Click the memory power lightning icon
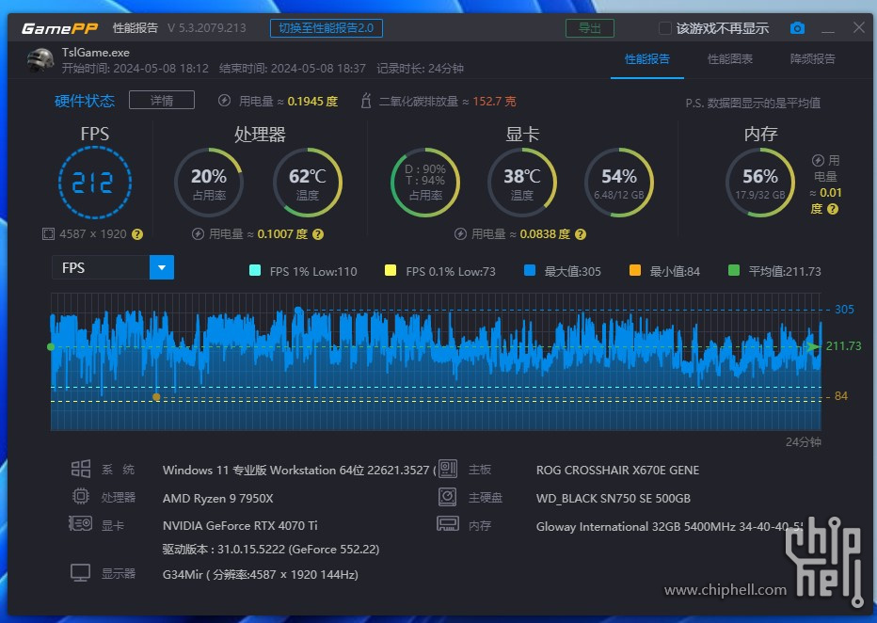 click(818, 161)
